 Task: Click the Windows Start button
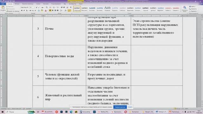click(2, 112)
